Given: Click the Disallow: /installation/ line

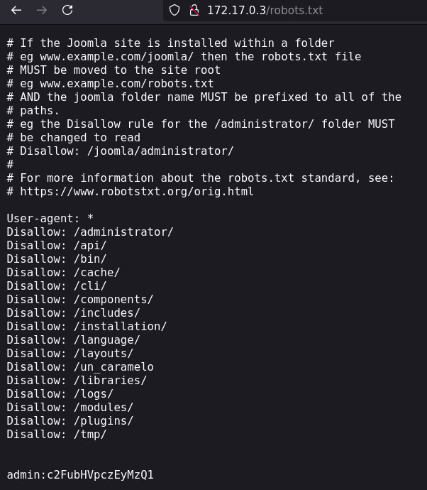Looking at the screenshot, I should tap(87, 326).
